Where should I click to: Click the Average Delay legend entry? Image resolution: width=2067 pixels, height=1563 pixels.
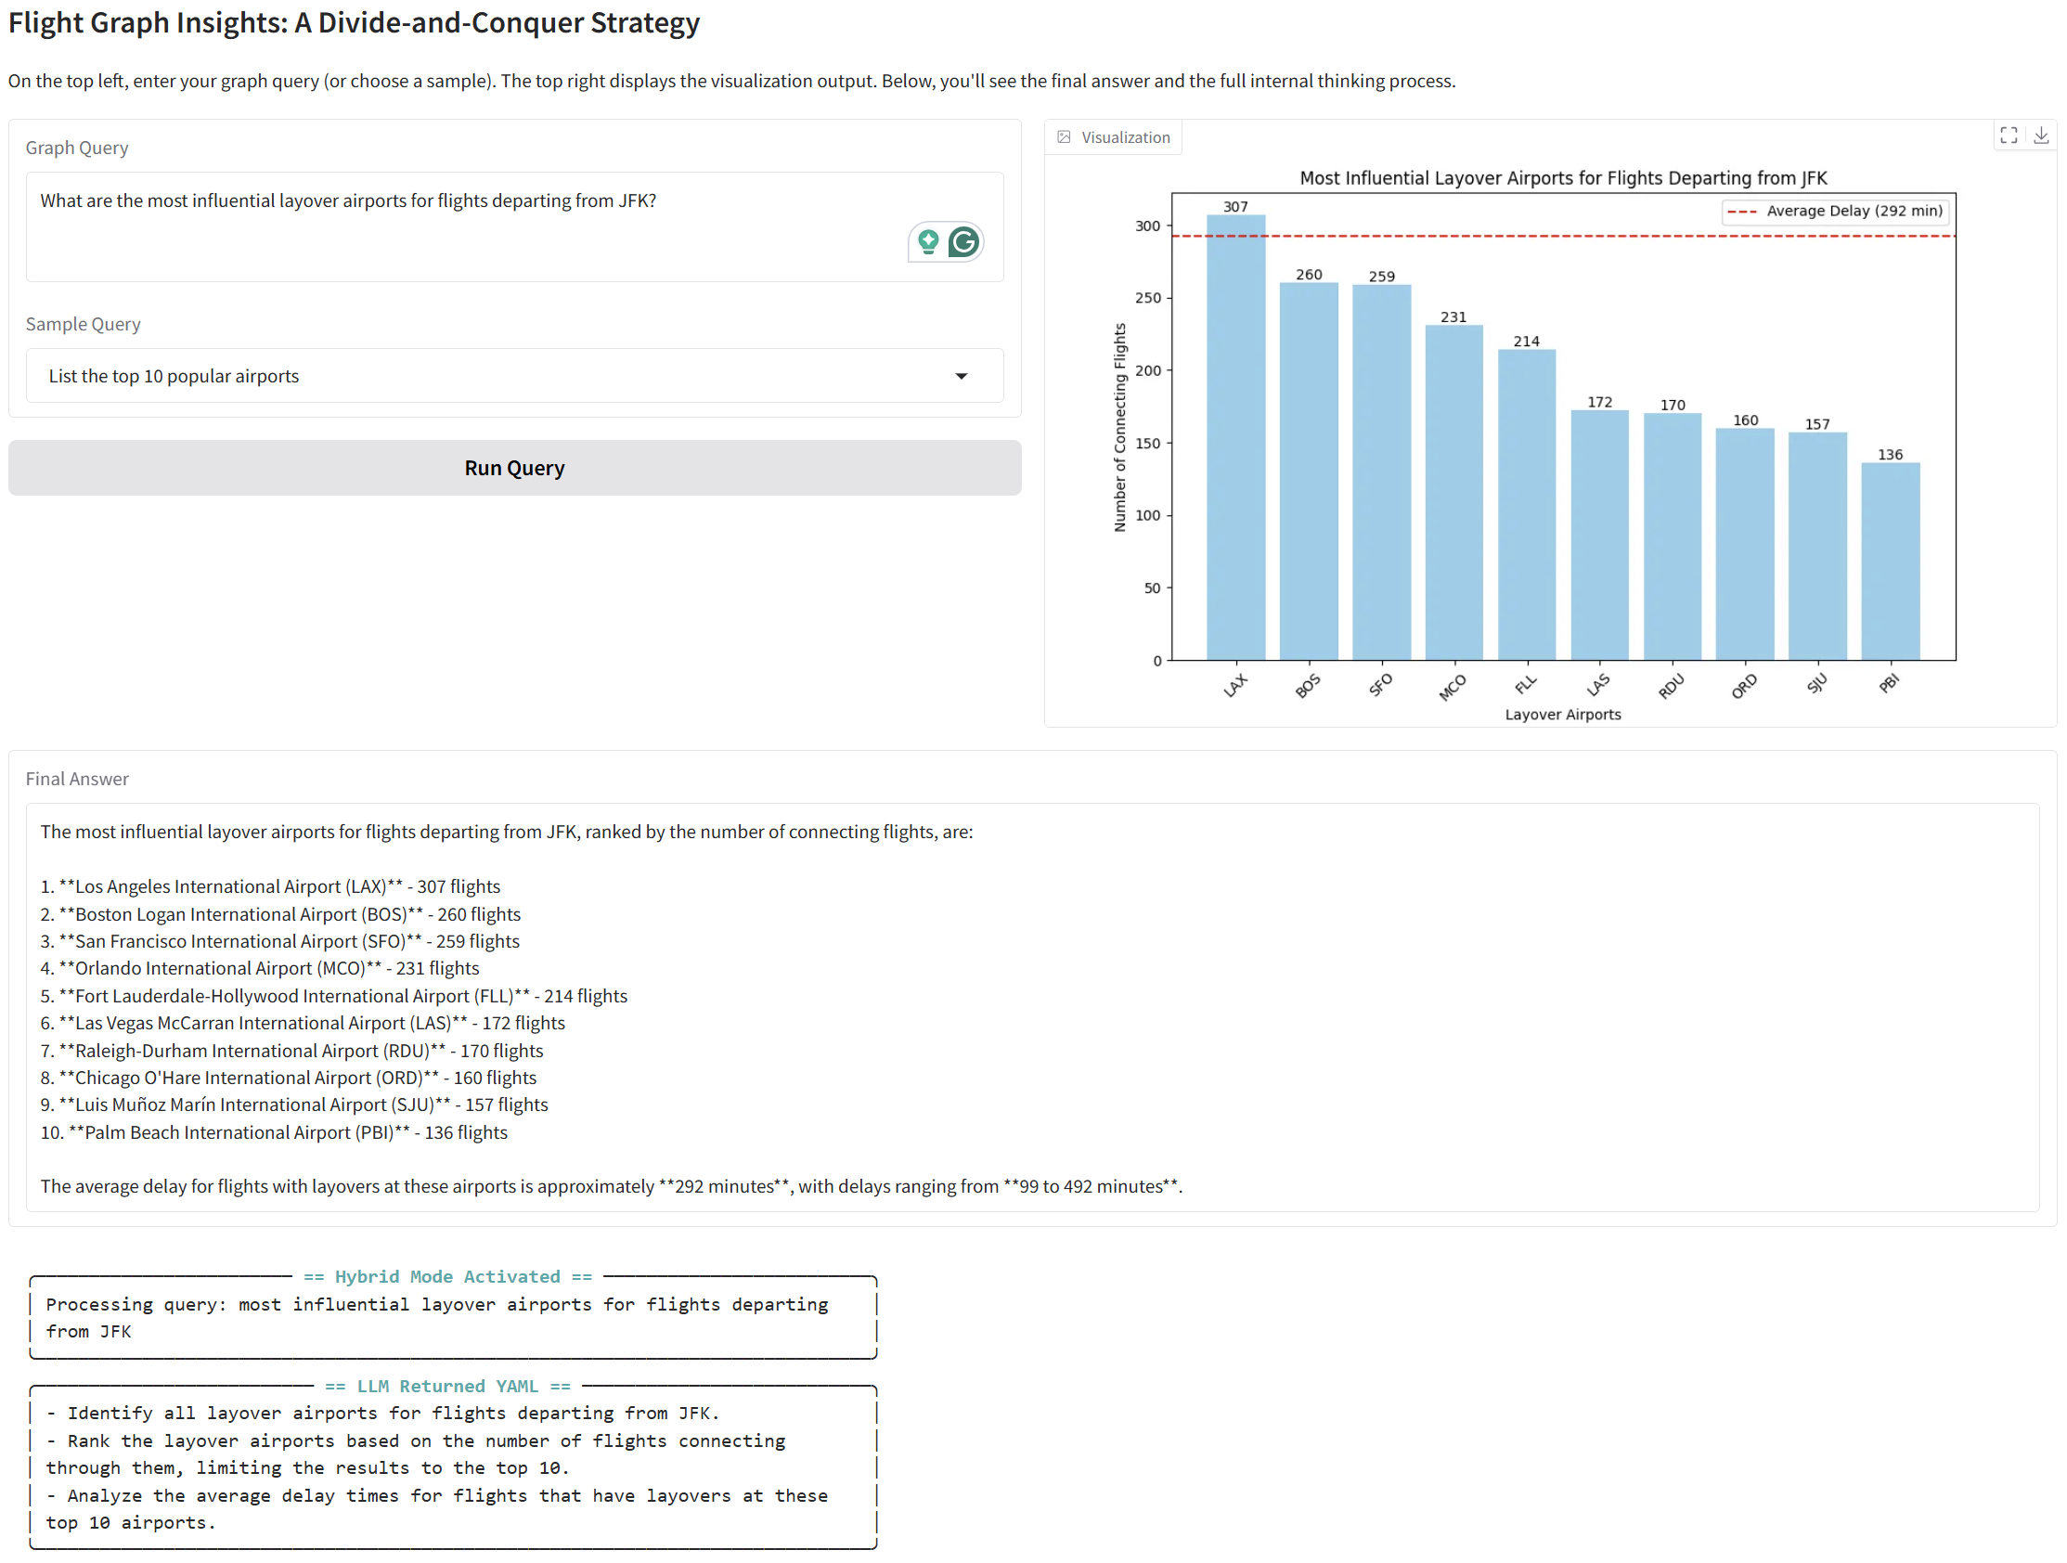1835,211
